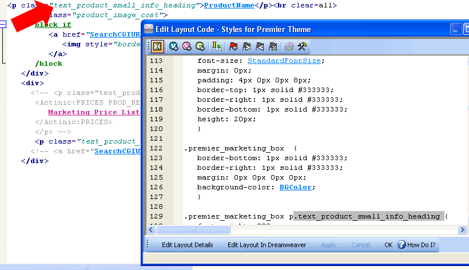
Task: Collapse the code block in left margin
Action: point(3,25)
